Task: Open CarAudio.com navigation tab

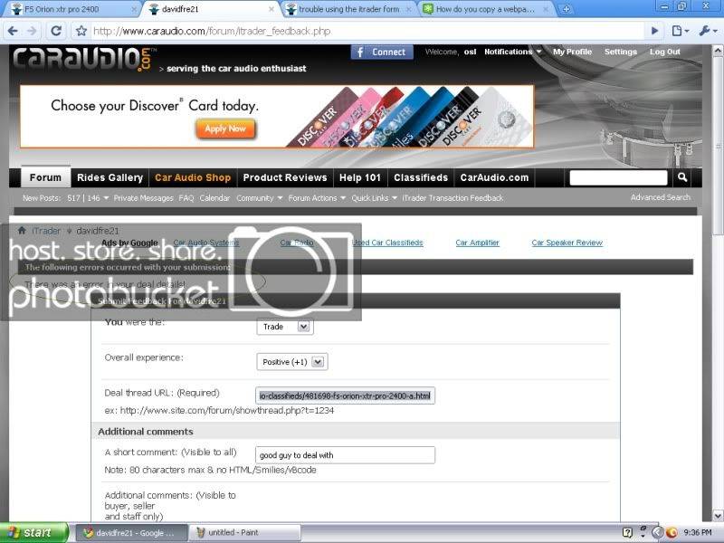Action: (494, 177)
